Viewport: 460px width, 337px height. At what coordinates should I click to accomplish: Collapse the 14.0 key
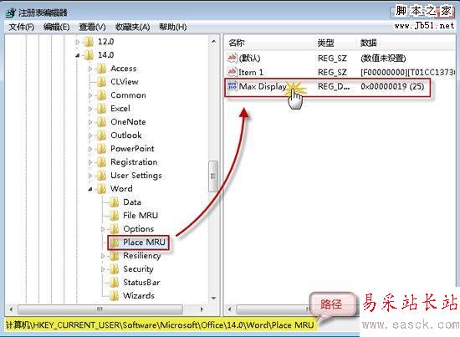pyautogui.click(x=78, y=55)
